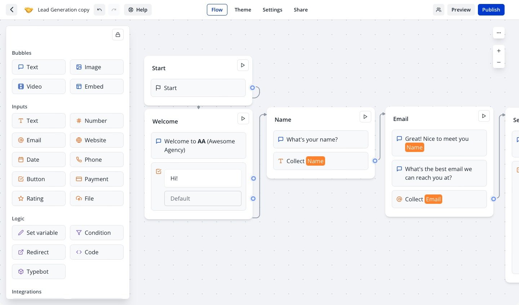This screenshot has height=305, width=519.
Task: Open the Share tab
Action: [301, 10]
